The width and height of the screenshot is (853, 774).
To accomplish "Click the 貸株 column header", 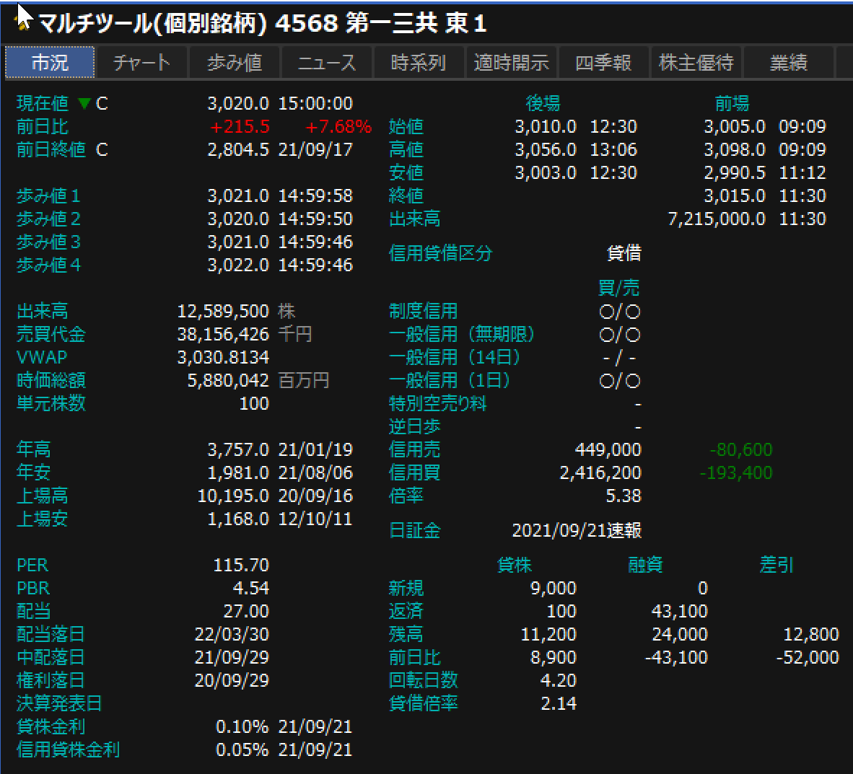I will click(x=514, y=565).
